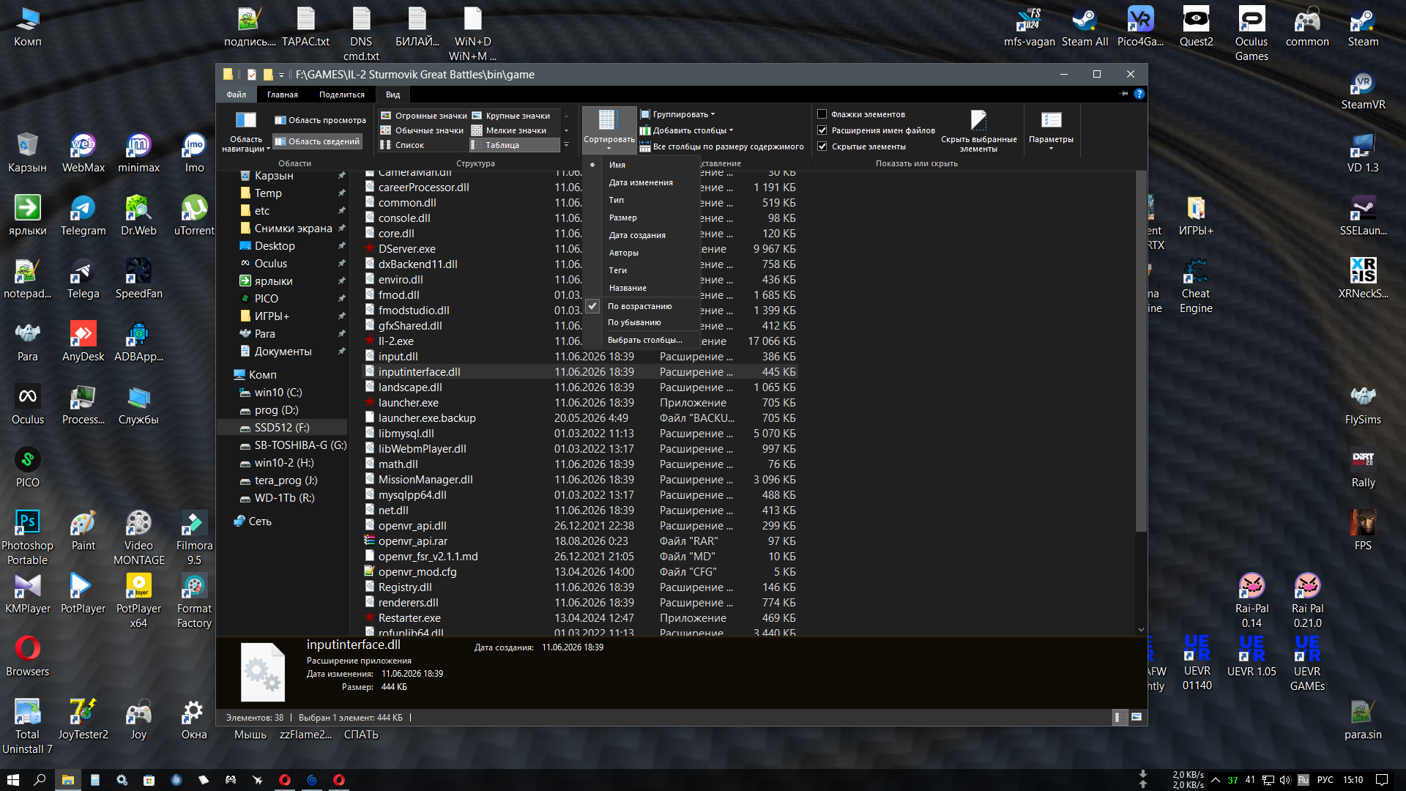The width and height of the screenshot is (1406, 791).
Task: Expand the quick access toolbar customize arrow
Action: 281,75
